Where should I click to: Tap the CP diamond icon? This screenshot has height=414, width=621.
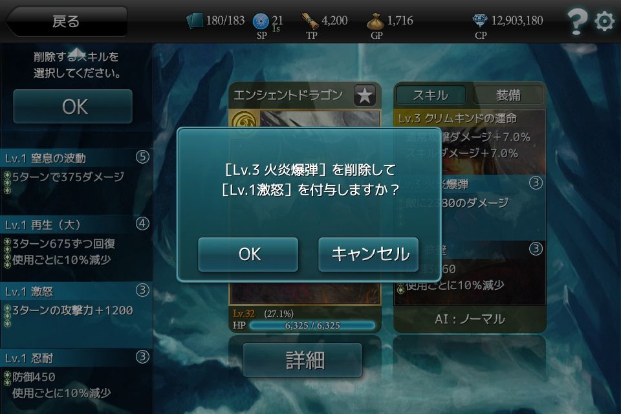[480, 20]
